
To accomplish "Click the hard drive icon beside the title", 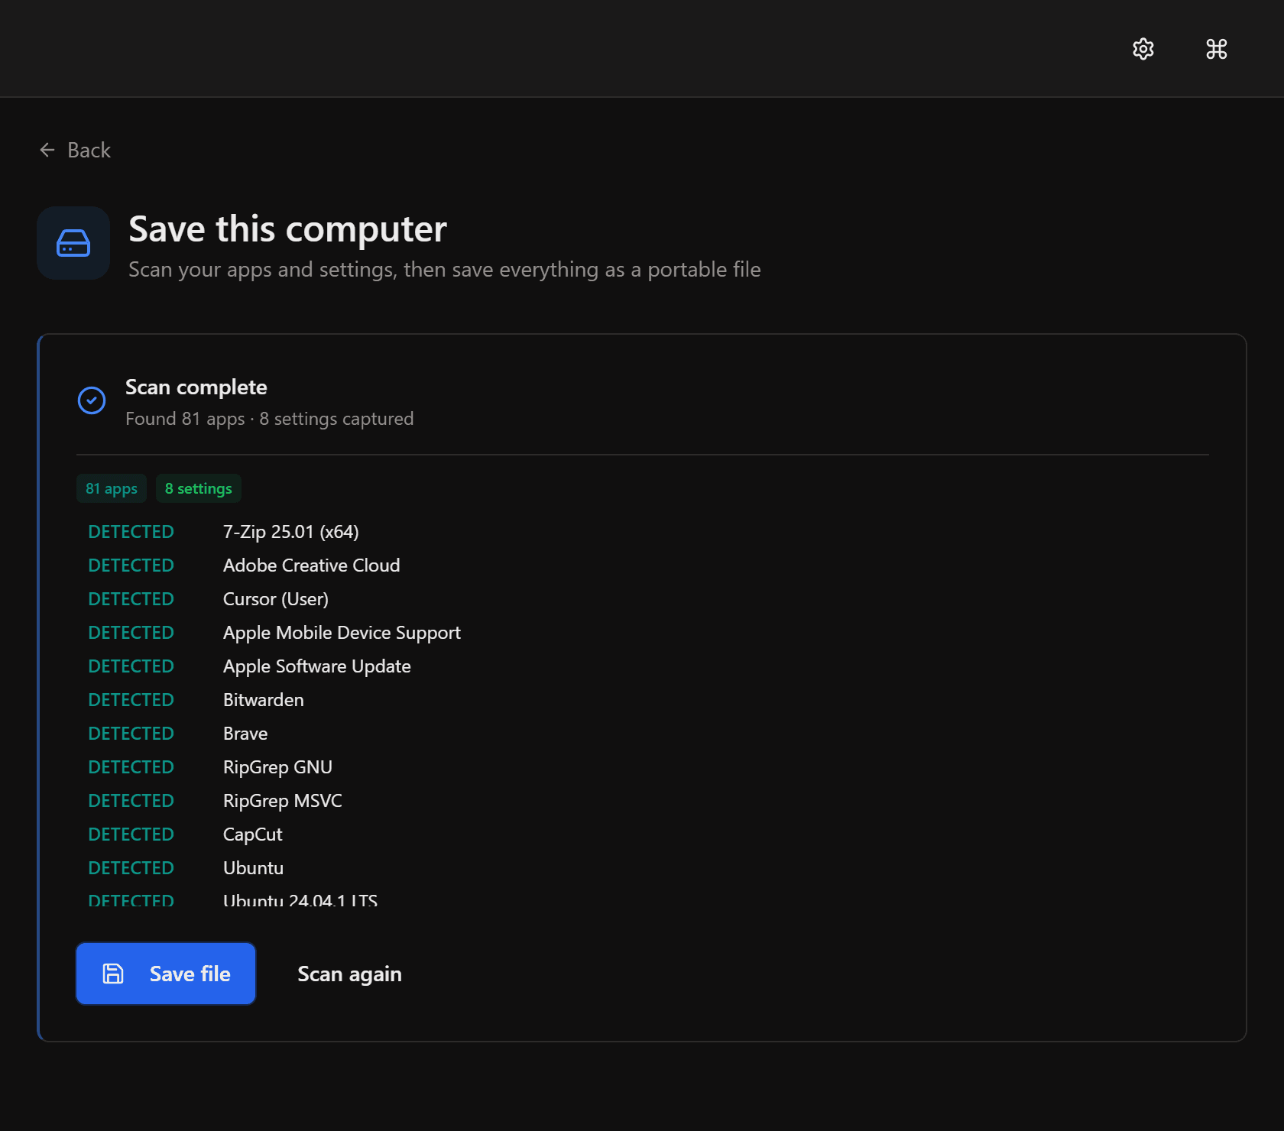I will tap(73, 243).
